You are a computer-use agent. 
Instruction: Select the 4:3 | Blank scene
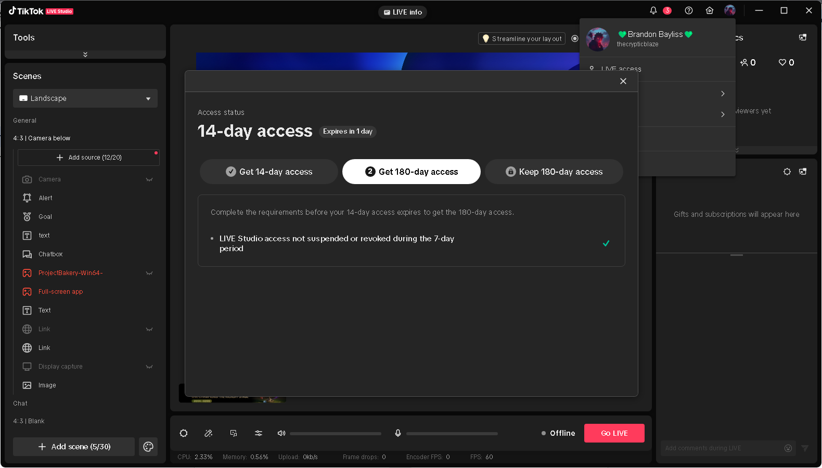29,421
